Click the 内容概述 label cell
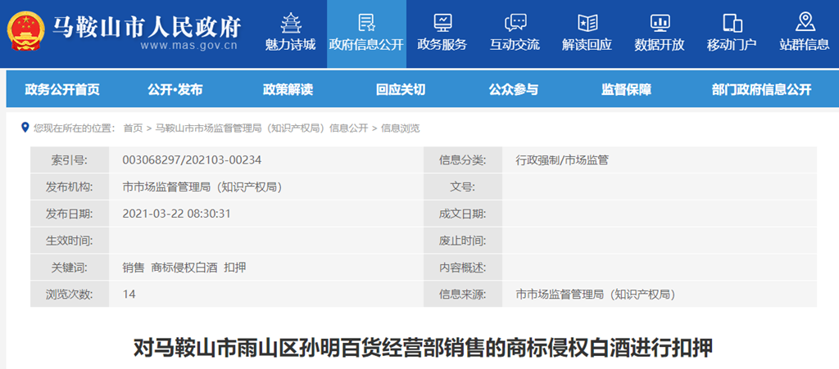This screenshot has width=839, height=369. pos(463,268)
